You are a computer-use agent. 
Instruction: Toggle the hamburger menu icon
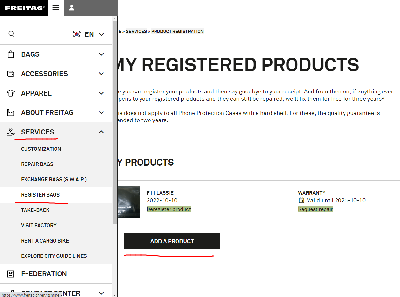[56, 8]
